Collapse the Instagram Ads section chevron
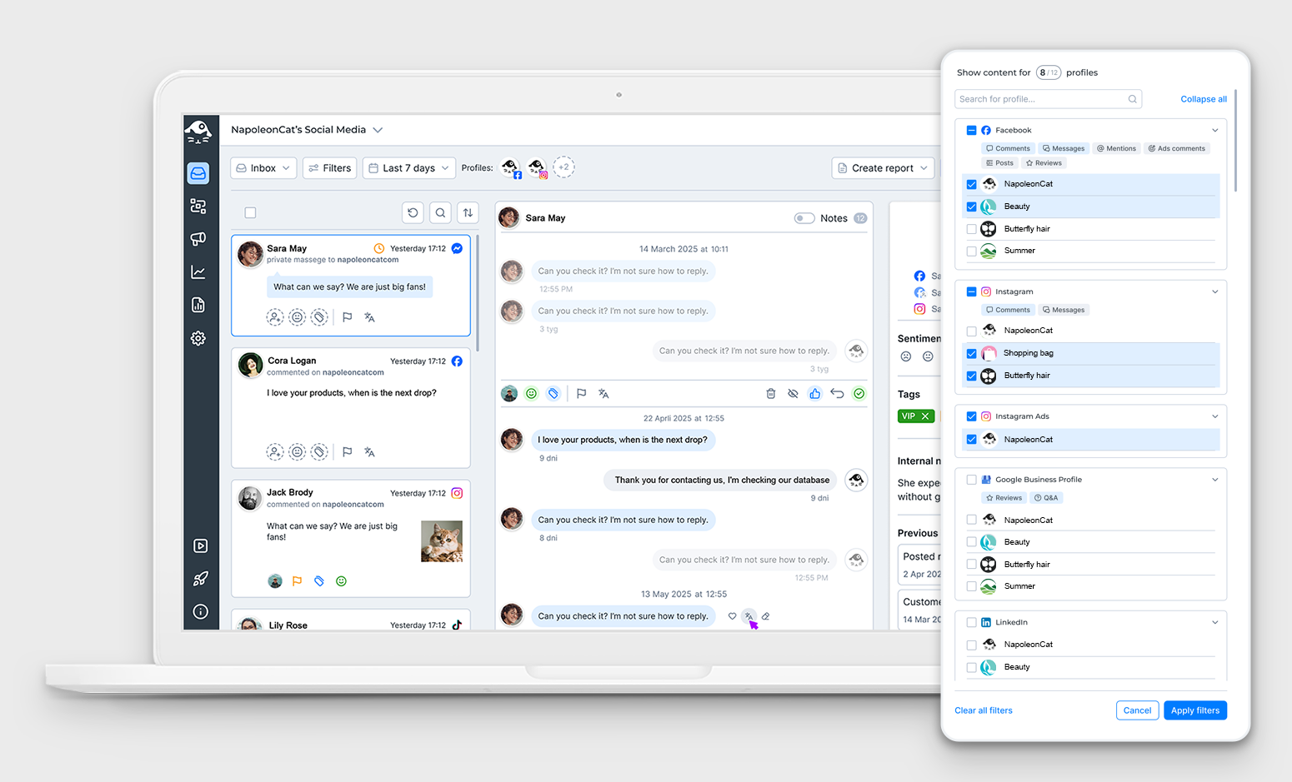The width and height of the screenshot is (1292, 782). [1214, 416]
